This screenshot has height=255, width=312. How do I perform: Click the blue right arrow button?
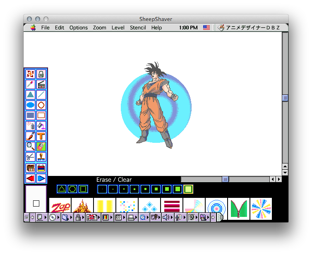tap(41, 178)
